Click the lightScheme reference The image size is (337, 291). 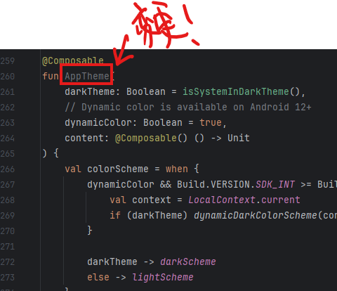coord(163,277)
